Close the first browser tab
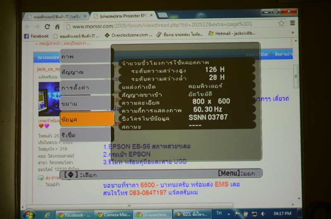Image resolution: width=331 pixels, height=219 pixels. tap(85, 16)
